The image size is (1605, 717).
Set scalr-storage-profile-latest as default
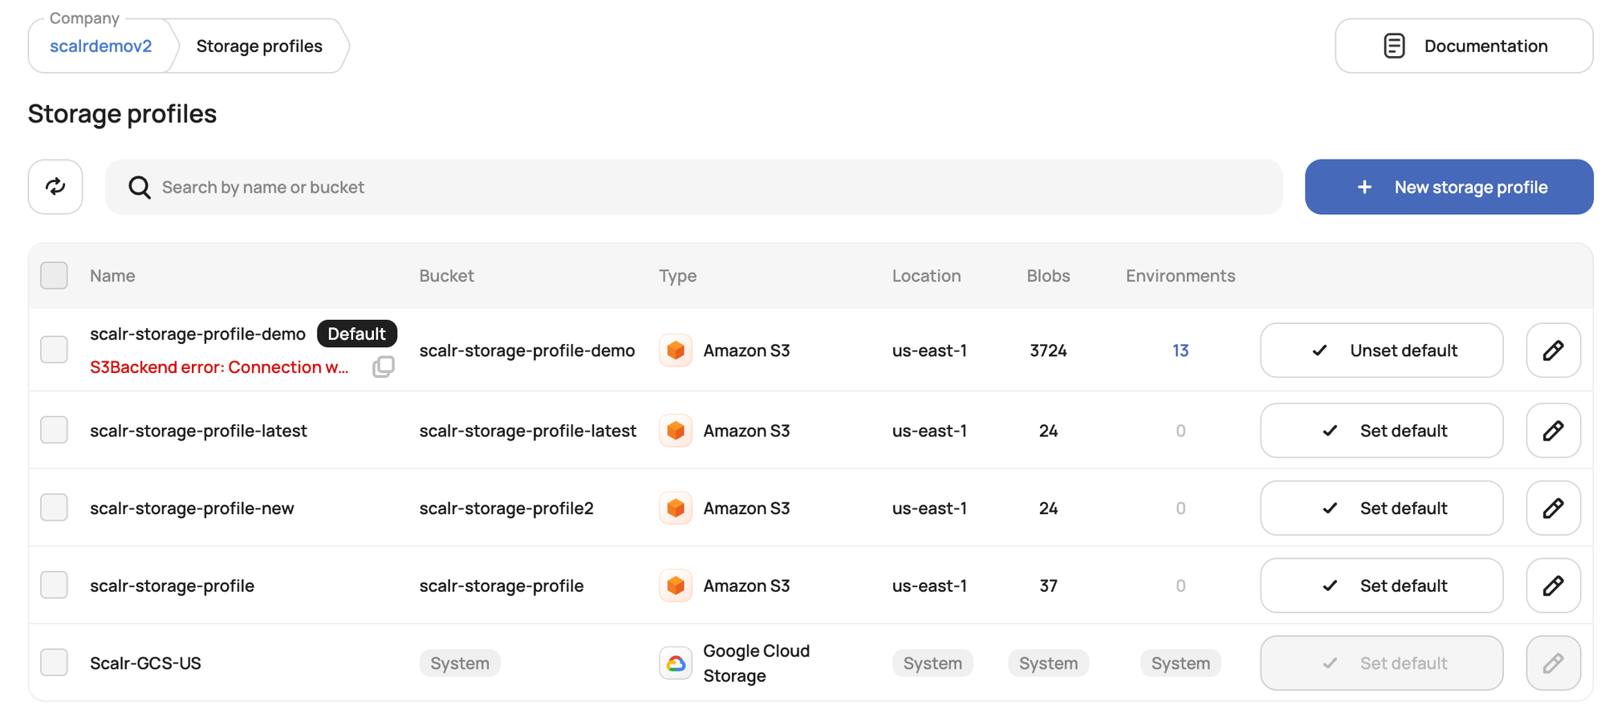point(1381,431)
